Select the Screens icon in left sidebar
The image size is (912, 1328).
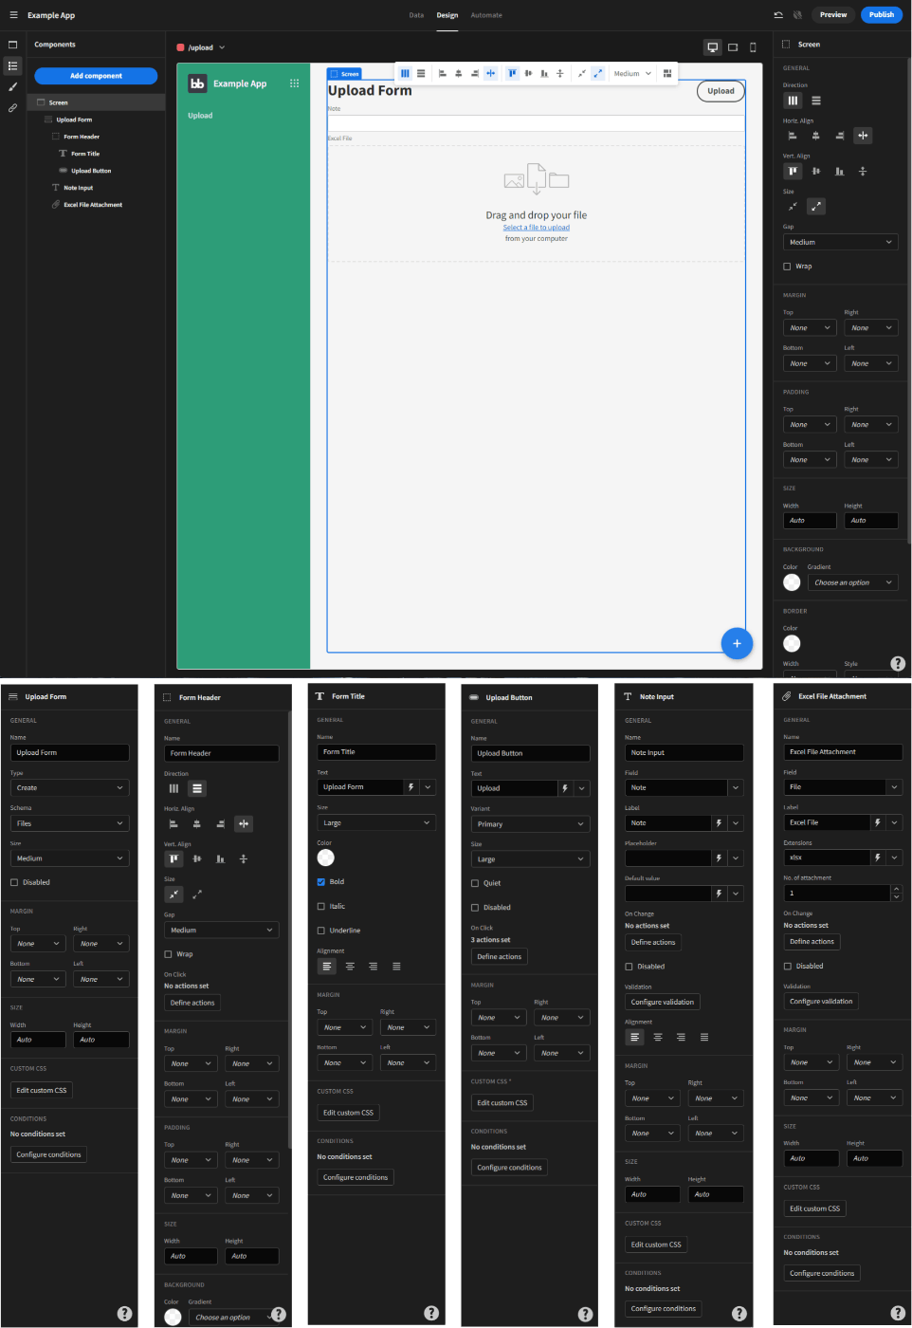[12, 45]
